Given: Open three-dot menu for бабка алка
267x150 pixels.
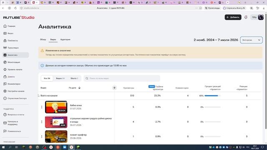Looking at the screenshot, I should click(42, 107).
